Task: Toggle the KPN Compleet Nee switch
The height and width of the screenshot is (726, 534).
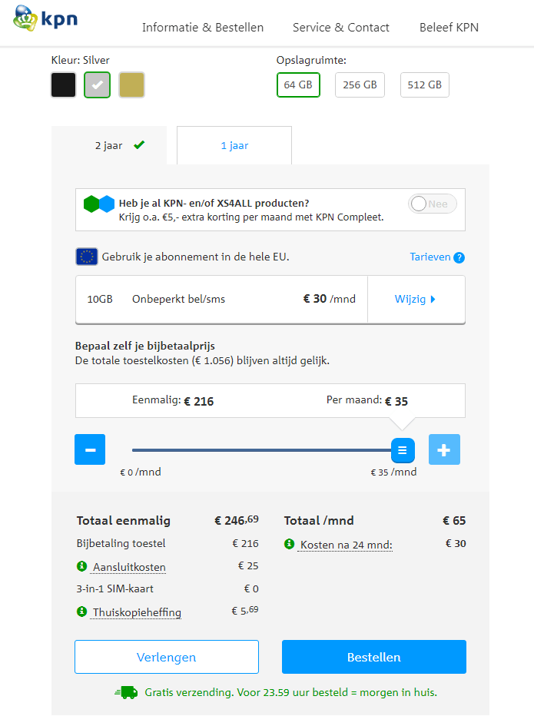Action: click(x=432, y=204)
